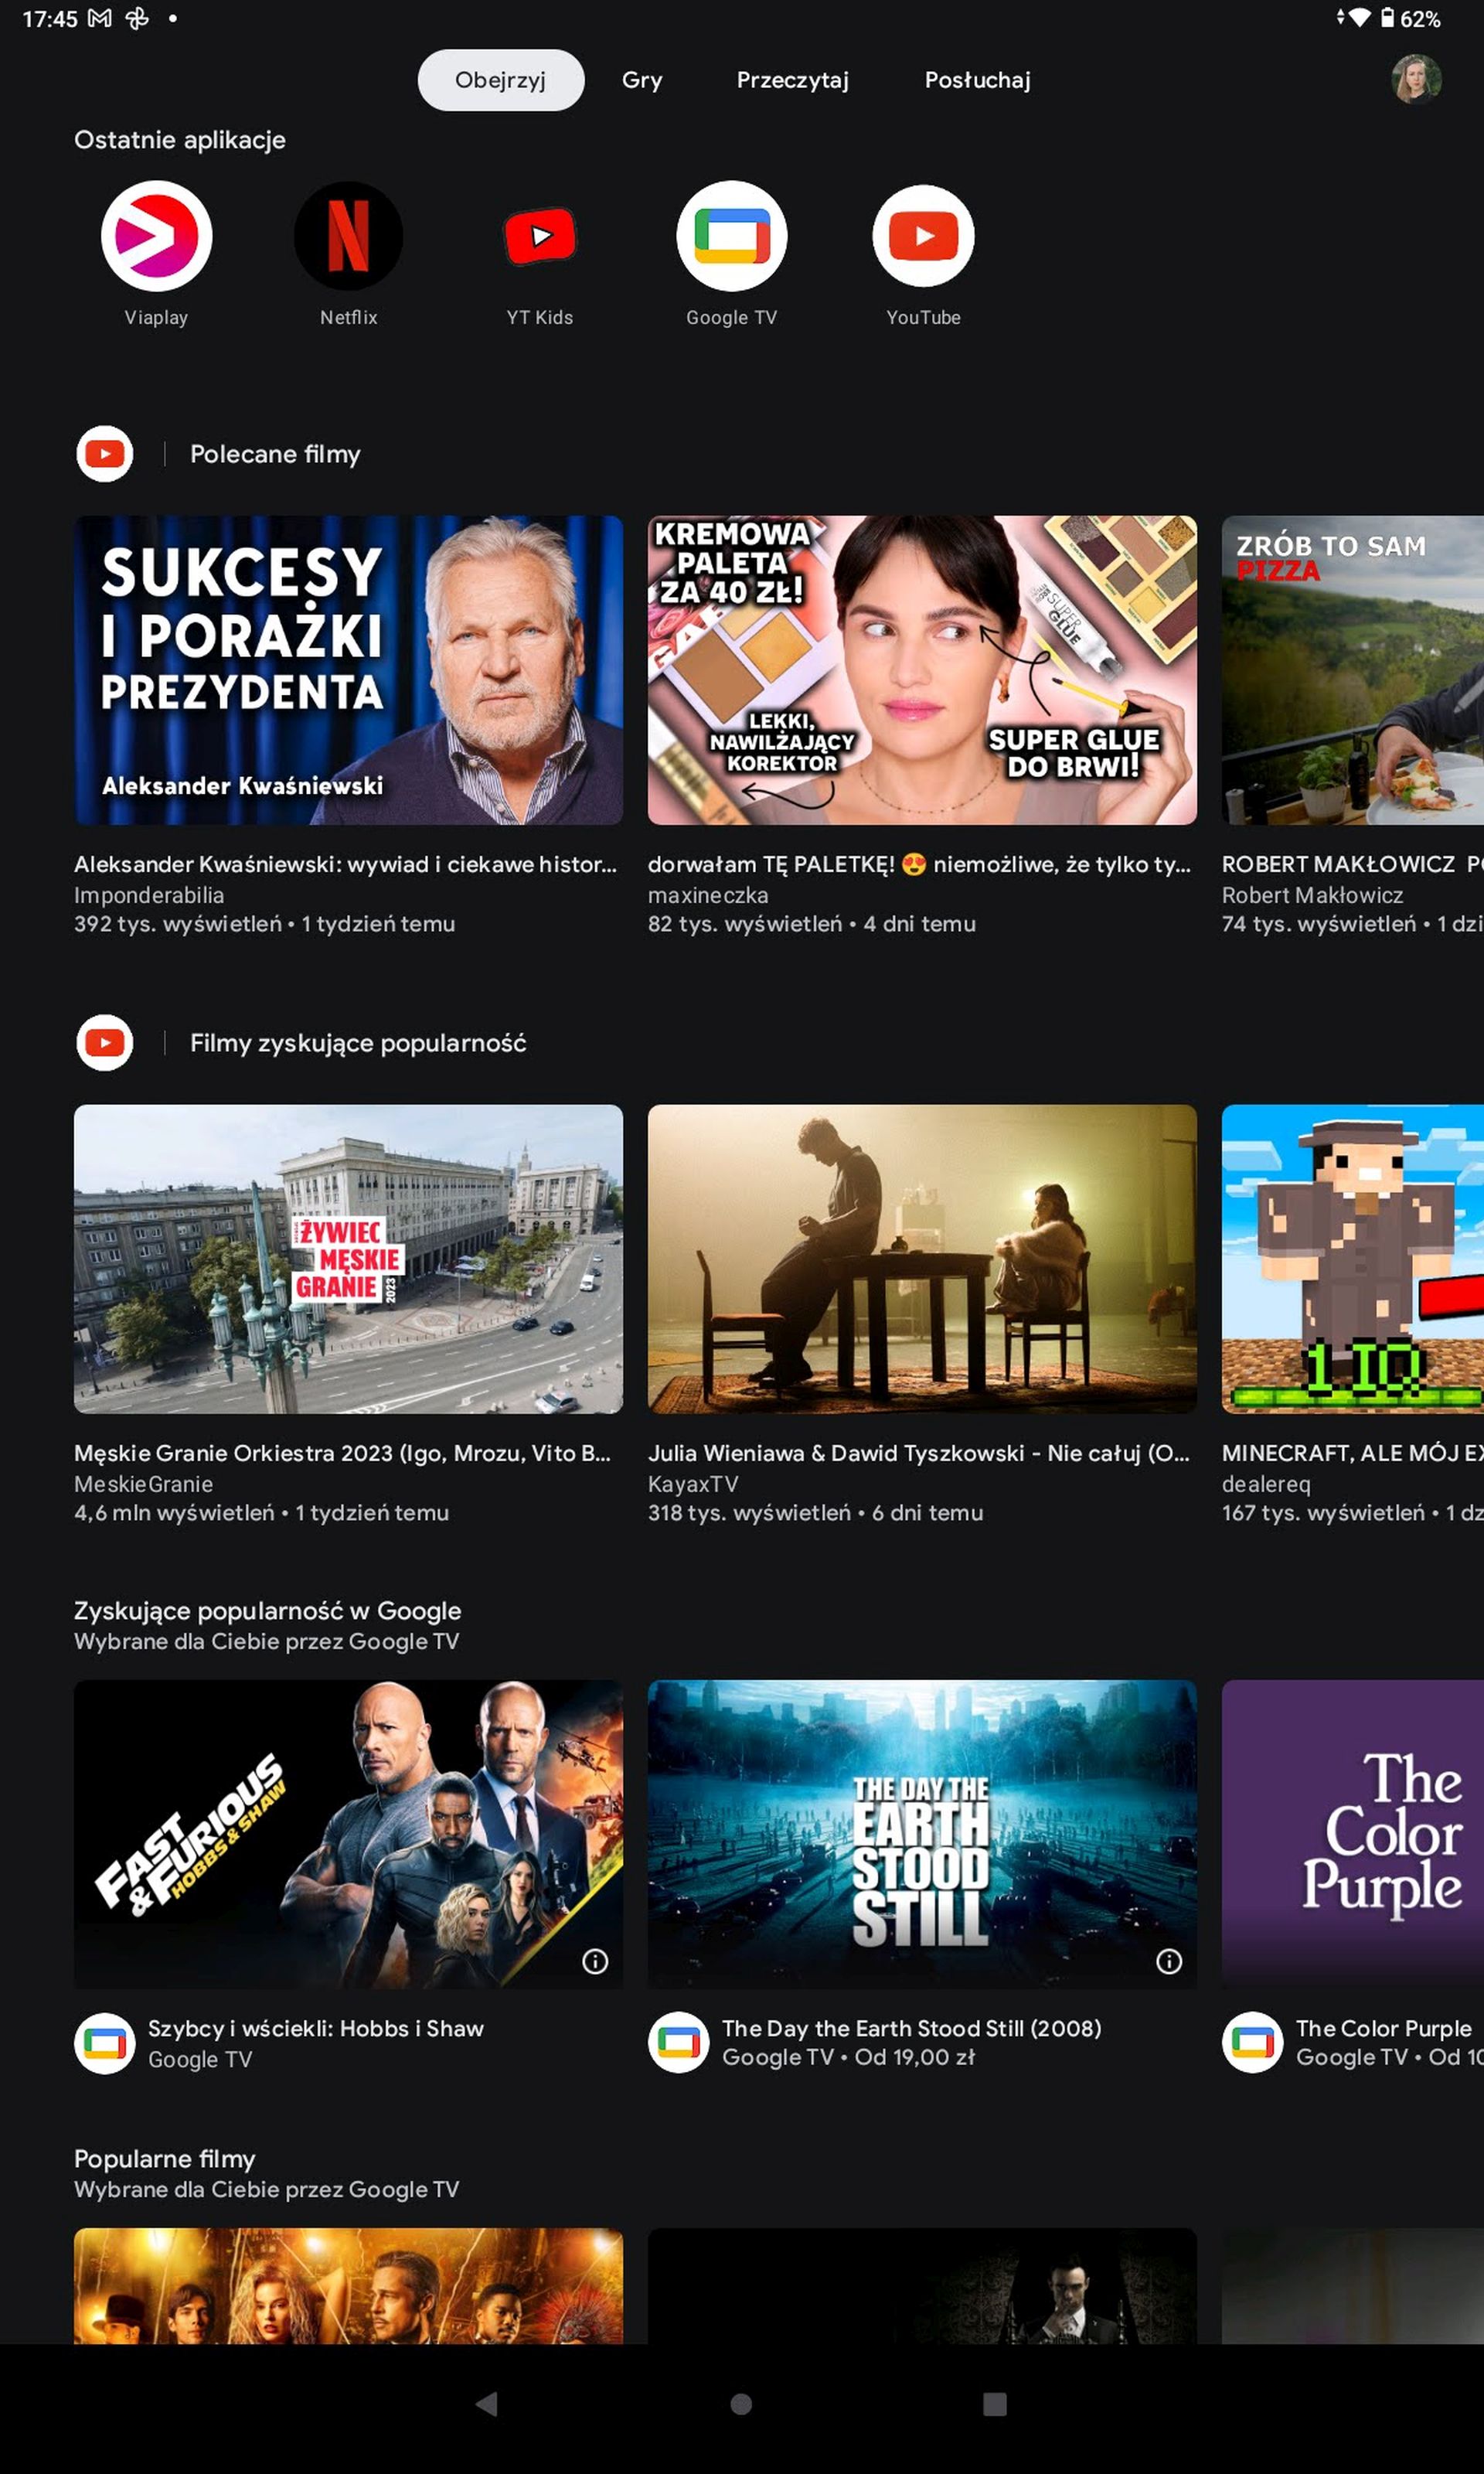The height and width of the screenshot is (2474, 1484).
Task: Play Żywiec Męskie Granie thumbnail
Action: coord(348,1259)
